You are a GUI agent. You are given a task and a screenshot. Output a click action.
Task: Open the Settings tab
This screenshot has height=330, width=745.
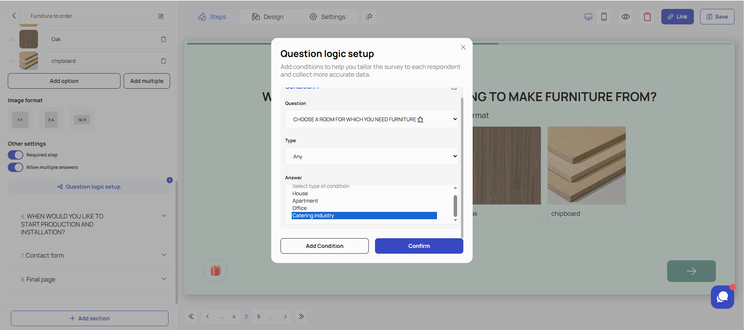(327, 17)
